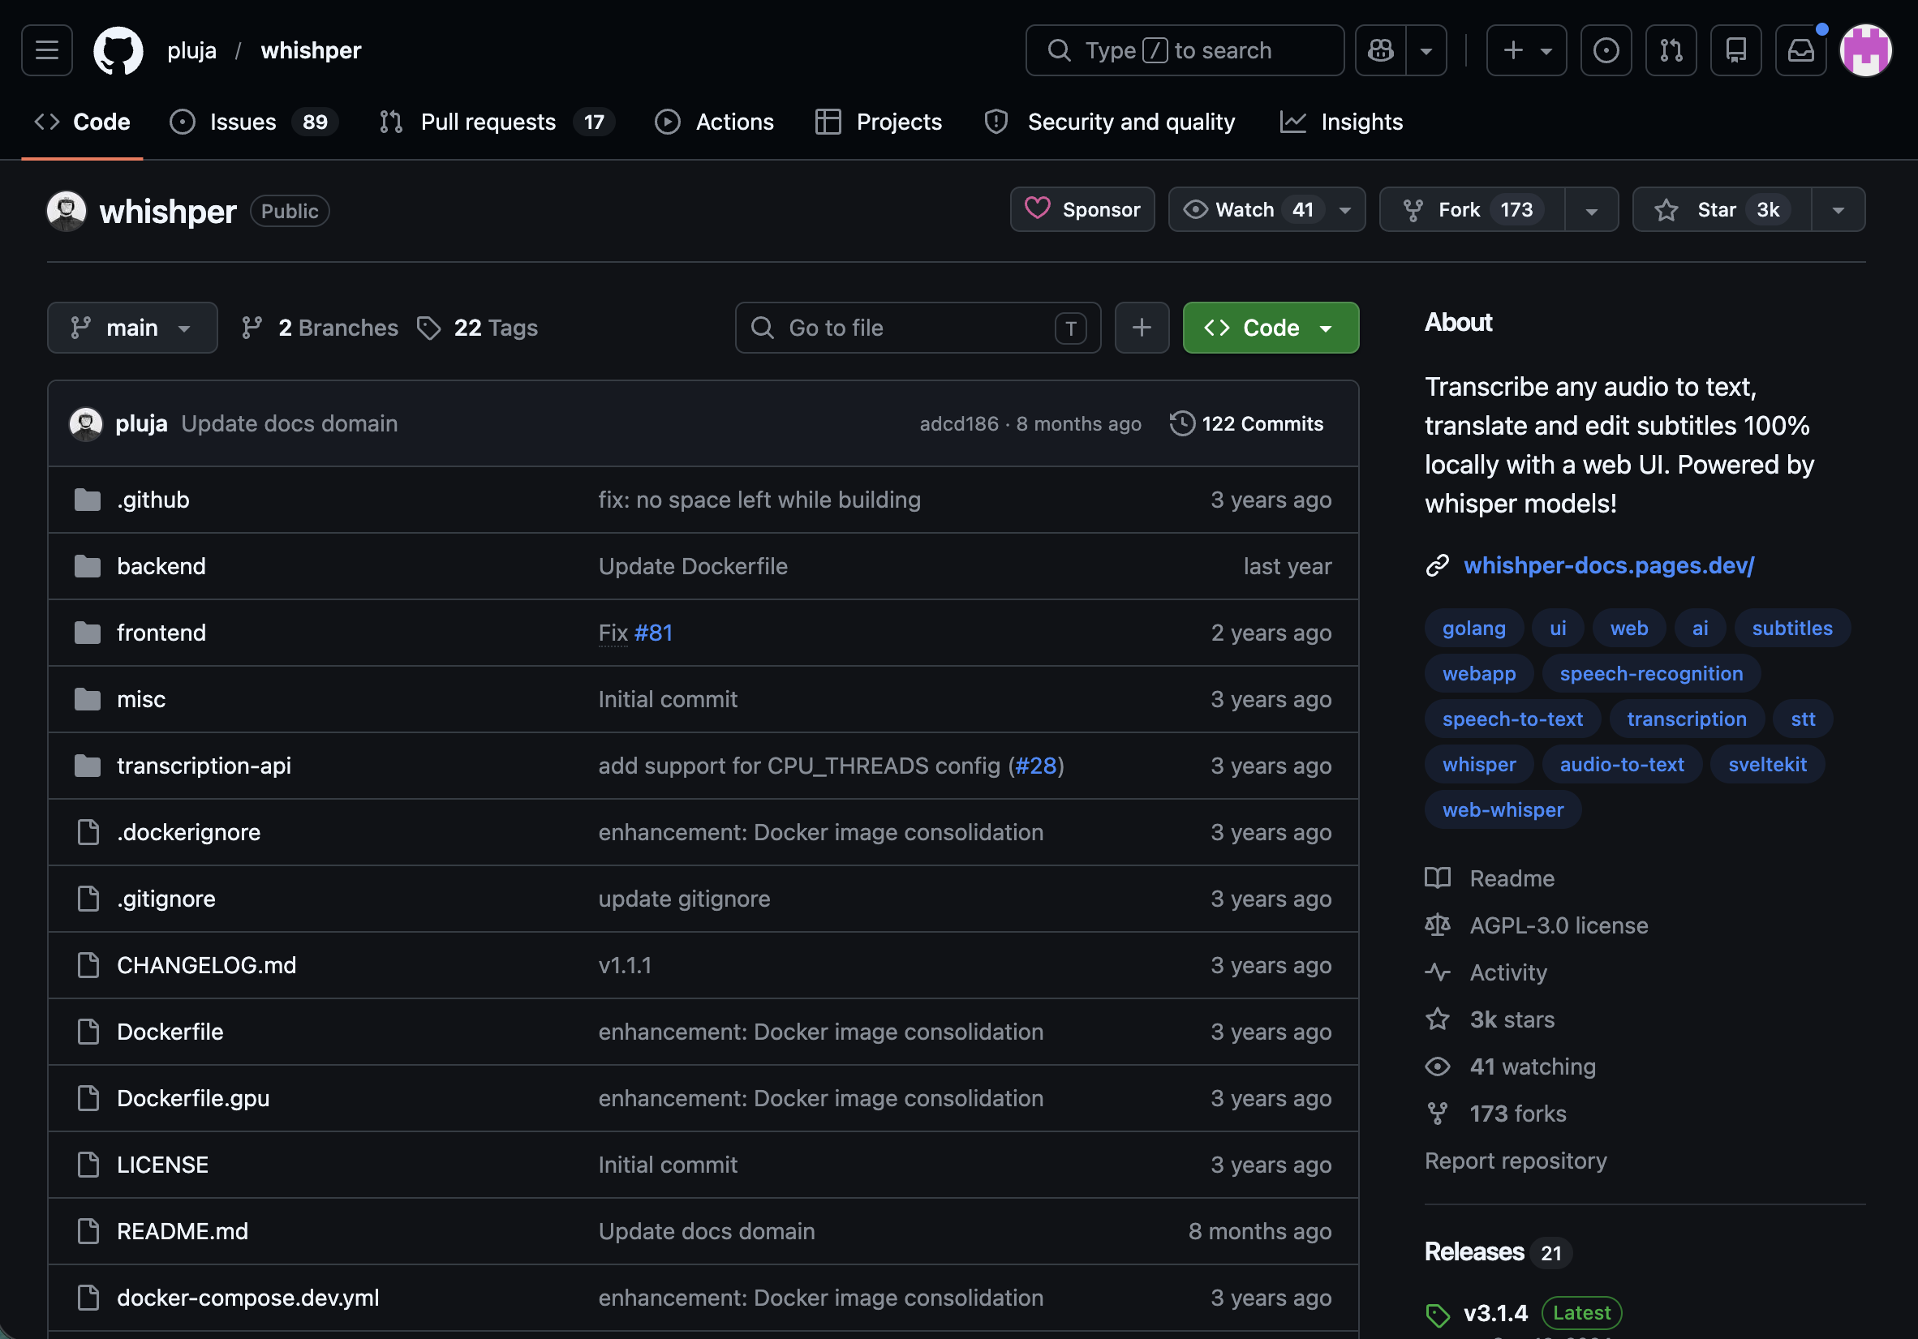This screenshot has height=1339, width=1918.
Task: Open the pull requests icon in the header
Action: pyautogui.click(x=1670, y=50)
